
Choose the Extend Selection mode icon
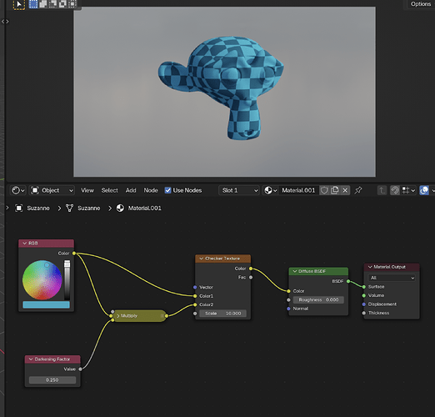[x=43, y=4]
